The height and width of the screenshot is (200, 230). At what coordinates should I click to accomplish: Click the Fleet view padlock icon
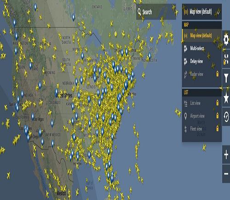pos(218,128)
